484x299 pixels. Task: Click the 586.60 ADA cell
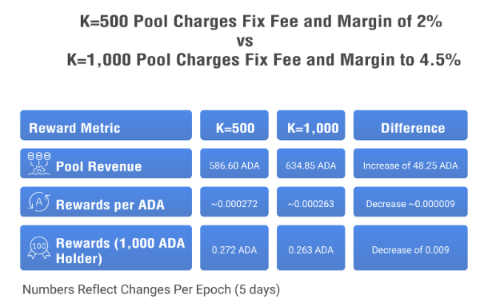234,164
